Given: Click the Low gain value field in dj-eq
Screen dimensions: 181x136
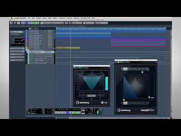Looking at the screenshot, I should [x=83, y=93].
